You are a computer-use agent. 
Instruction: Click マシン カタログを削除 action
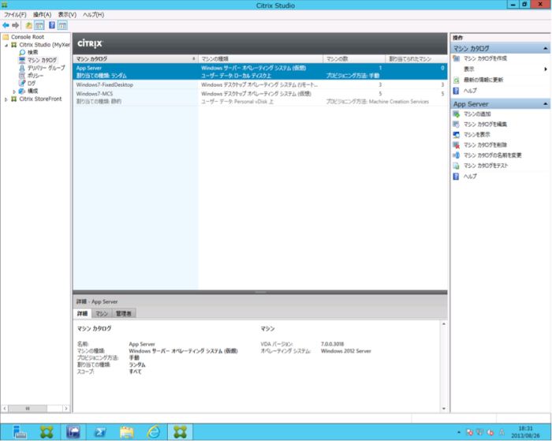(x=485, y=145)
